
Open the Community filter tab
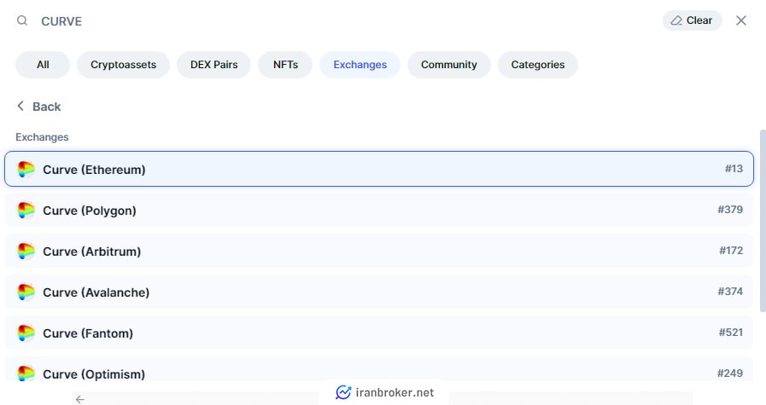[x=449, y=65]
